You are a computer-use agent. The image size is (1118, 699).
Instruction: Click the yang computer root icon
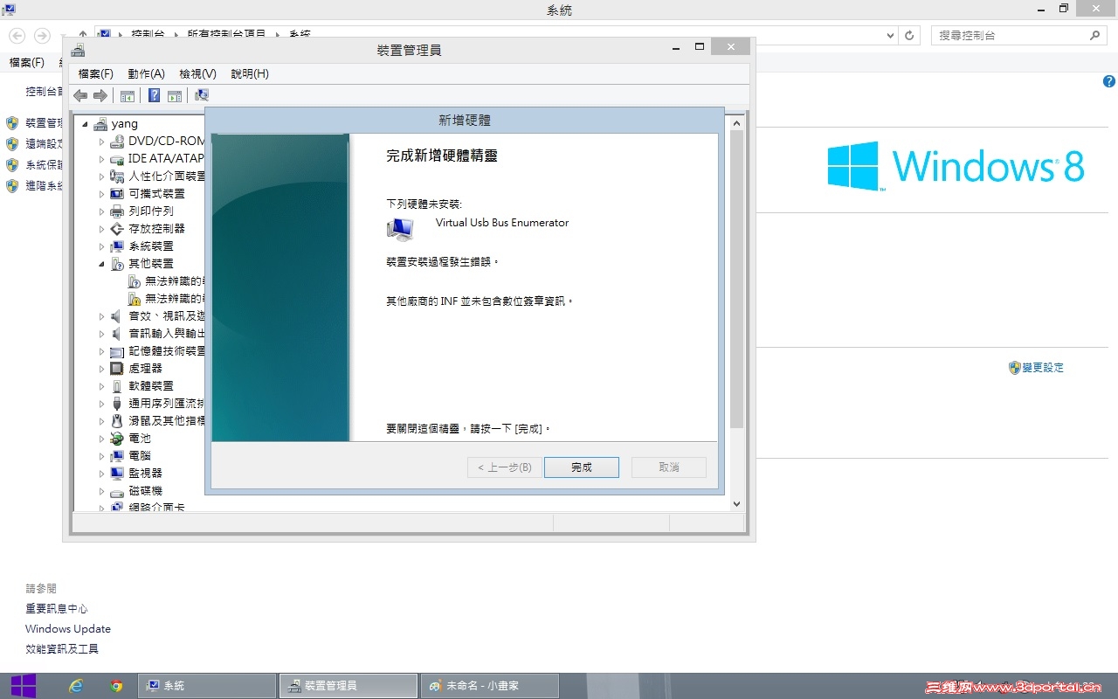100,123
